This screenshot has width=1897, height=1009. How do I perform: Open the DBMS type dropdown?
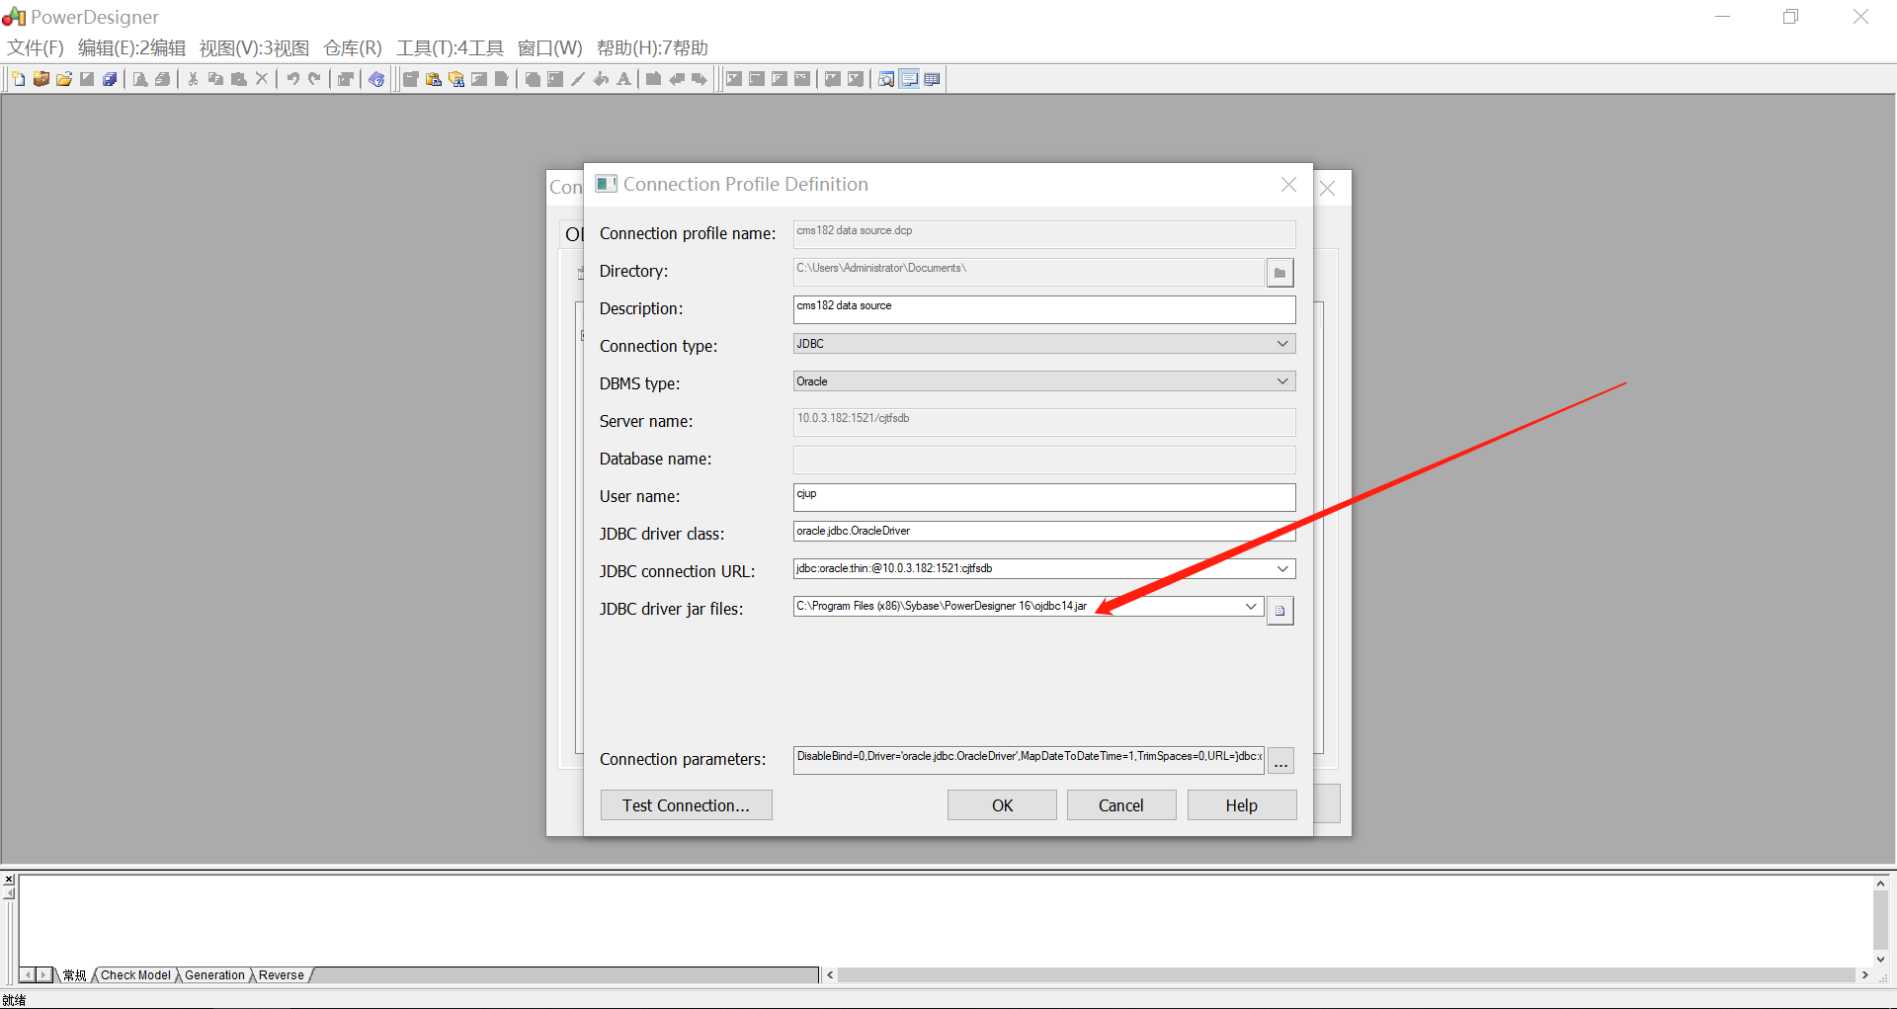tap(1282, 380)
